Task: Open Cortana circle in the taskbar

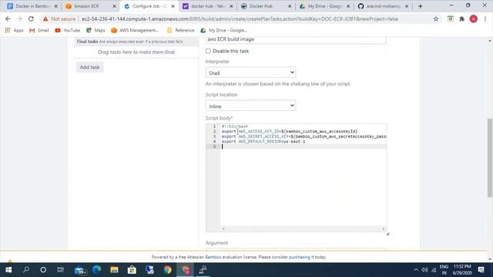Action: (43, 270)
